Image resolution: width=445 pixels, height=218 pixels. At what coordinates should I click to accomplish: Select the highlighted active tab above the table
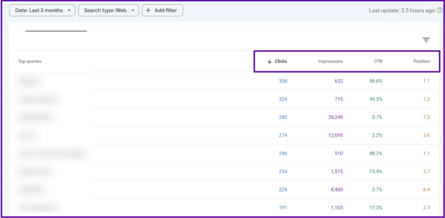click(56, 28)
